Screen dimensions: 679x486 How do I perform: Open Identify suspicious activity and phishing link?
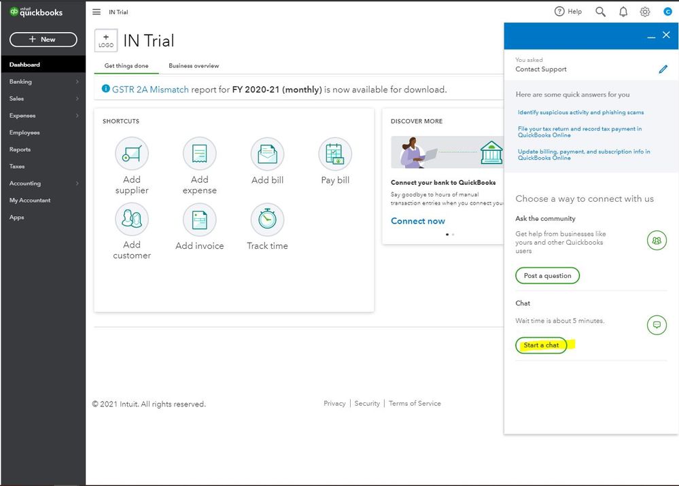click(580, 112)
